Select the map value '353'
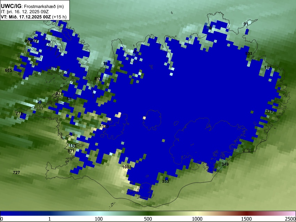 pyautogui.click(x=165, y=181)
